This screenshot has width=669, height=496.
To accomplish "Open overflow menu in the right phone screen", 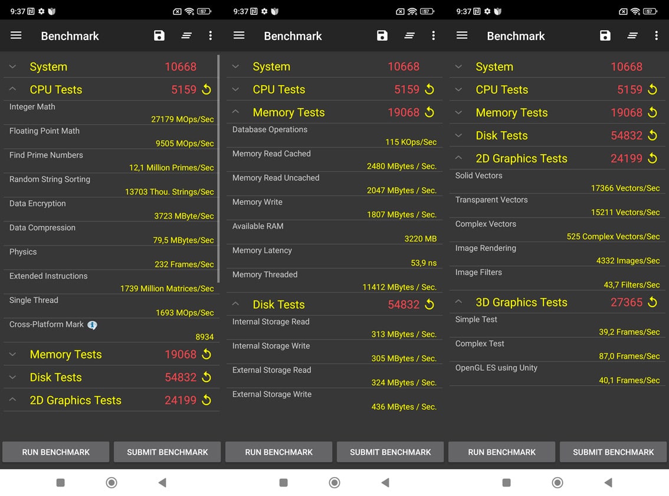I will tap(656, 36).
